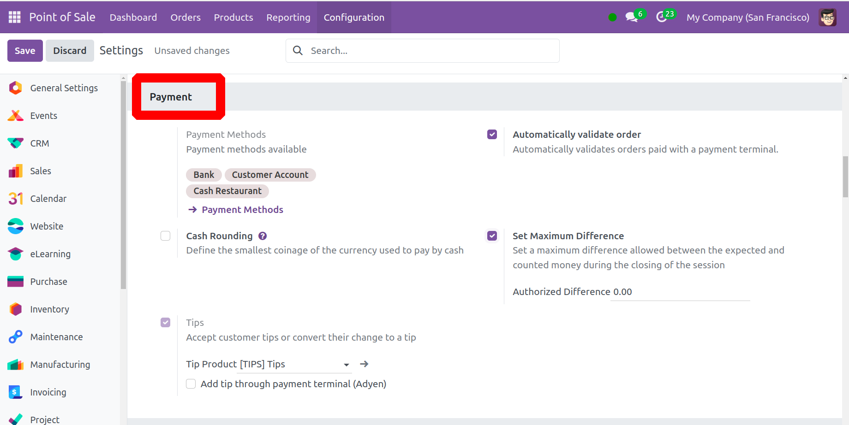Open the company selector My Company (San Francisco)
This screenshot has height=425, width=849.
(747, 18)
